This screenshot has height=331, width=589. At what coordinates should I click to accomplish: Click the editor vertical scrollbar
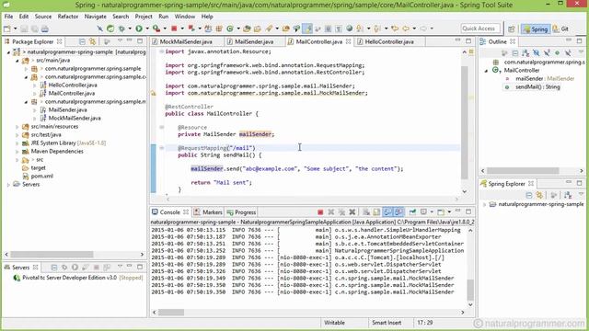(x=465, y=122)
